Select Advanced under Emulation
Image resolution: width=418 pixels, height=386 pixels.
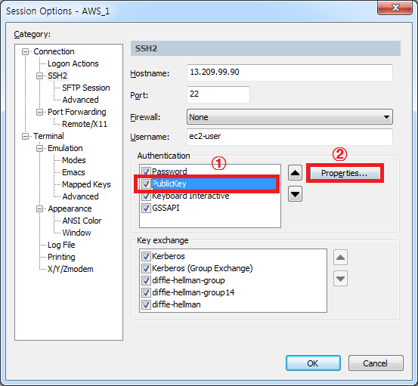pyautogui.click(x=81, y=196)
